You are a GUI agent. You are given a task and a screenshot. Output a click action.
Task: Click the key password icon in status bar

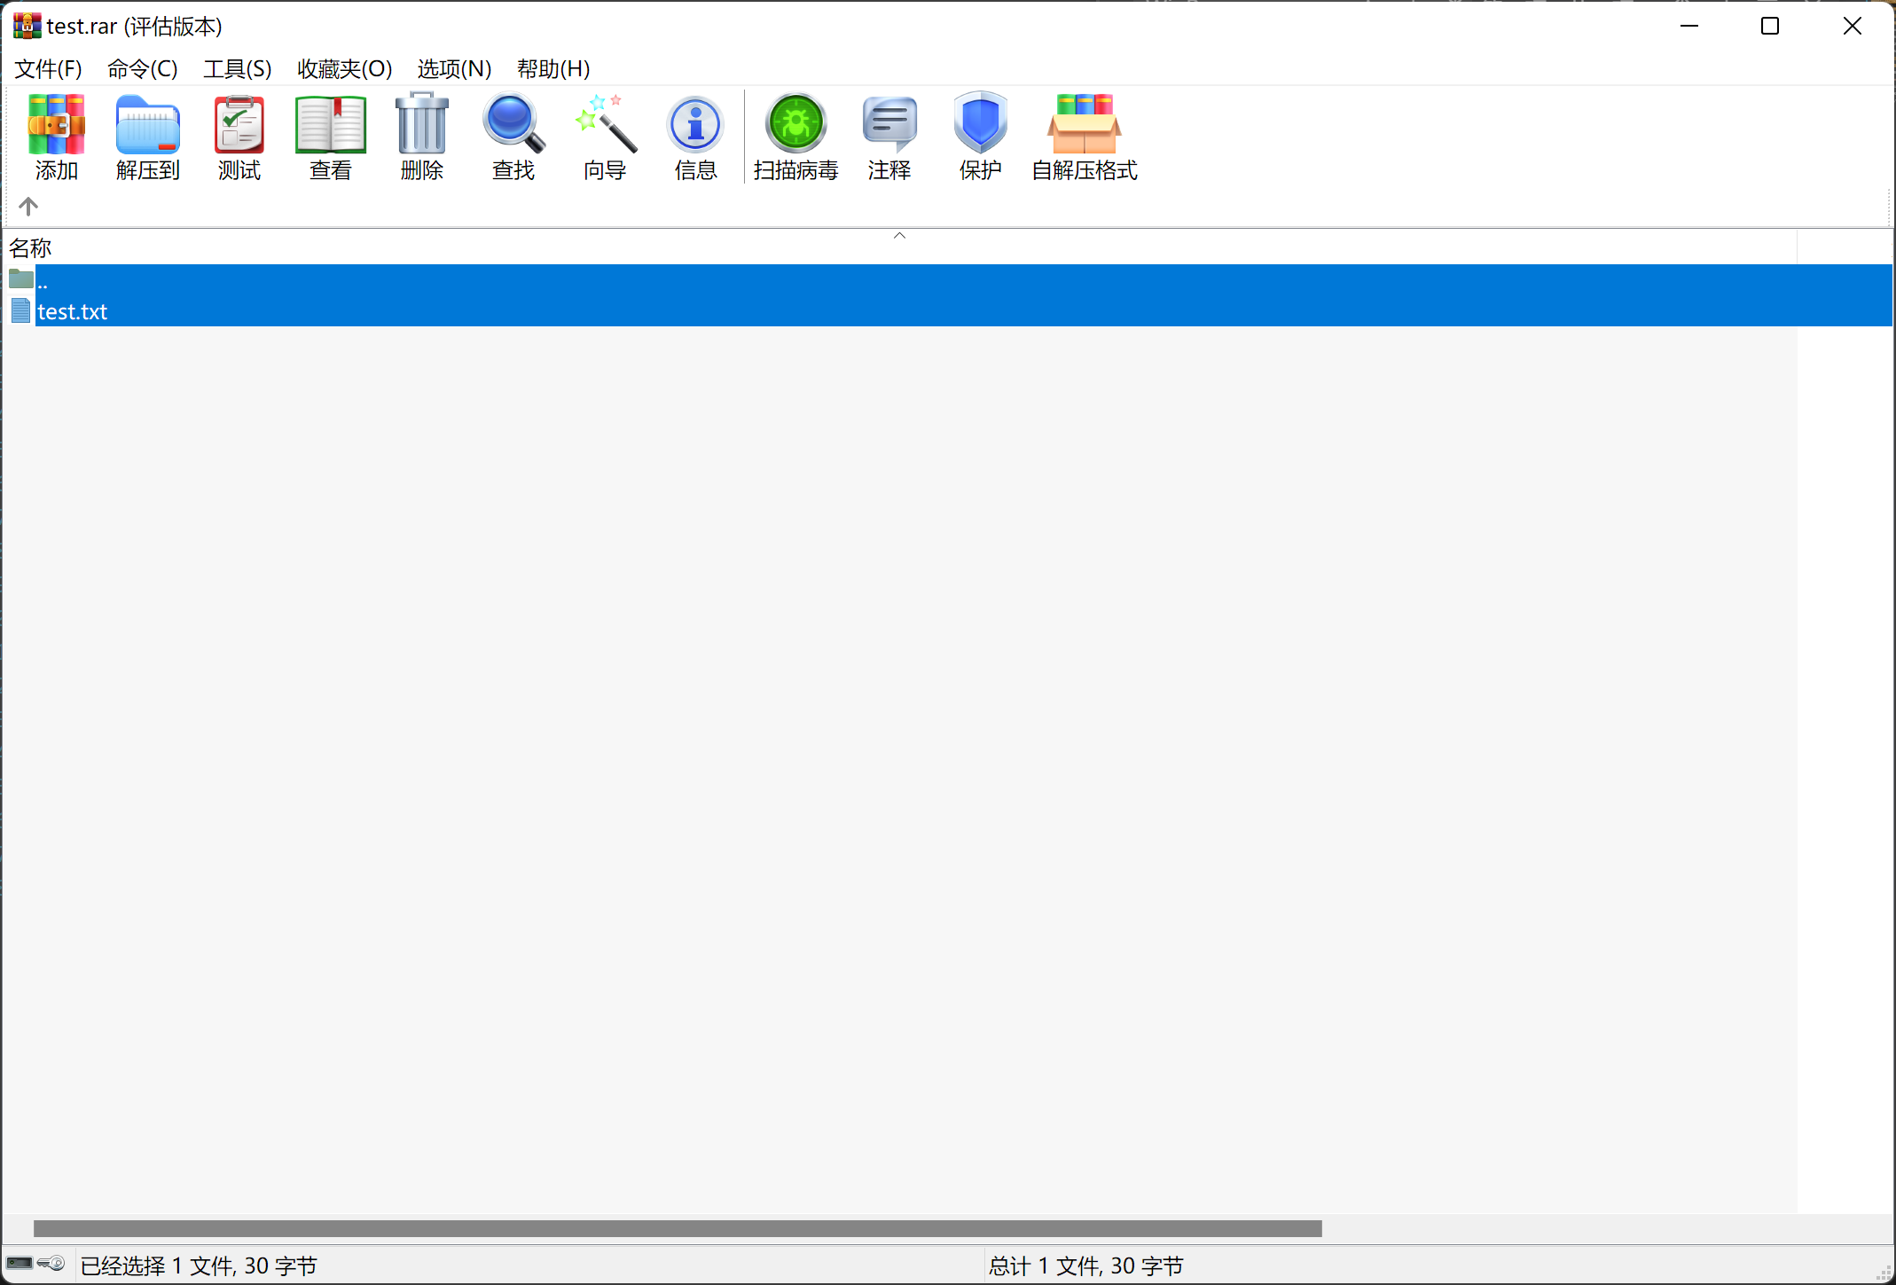(51, 1263)
